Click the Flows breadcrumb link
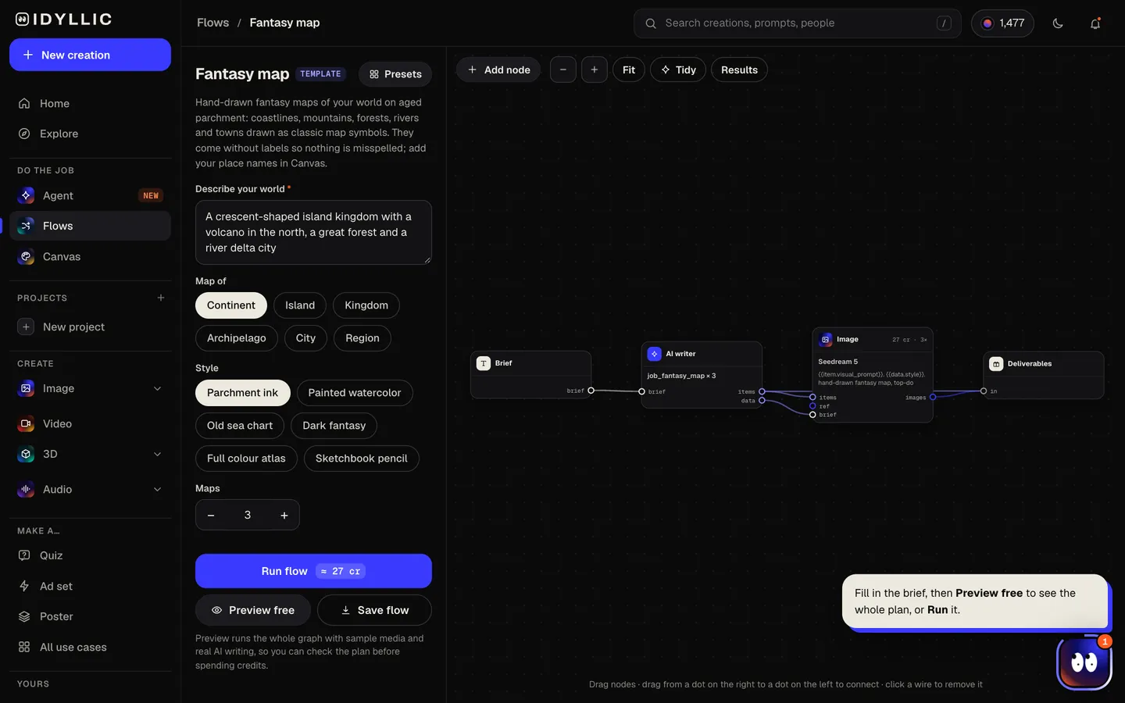Screen dimensions: 1125x703 click(x=213, y=23)
